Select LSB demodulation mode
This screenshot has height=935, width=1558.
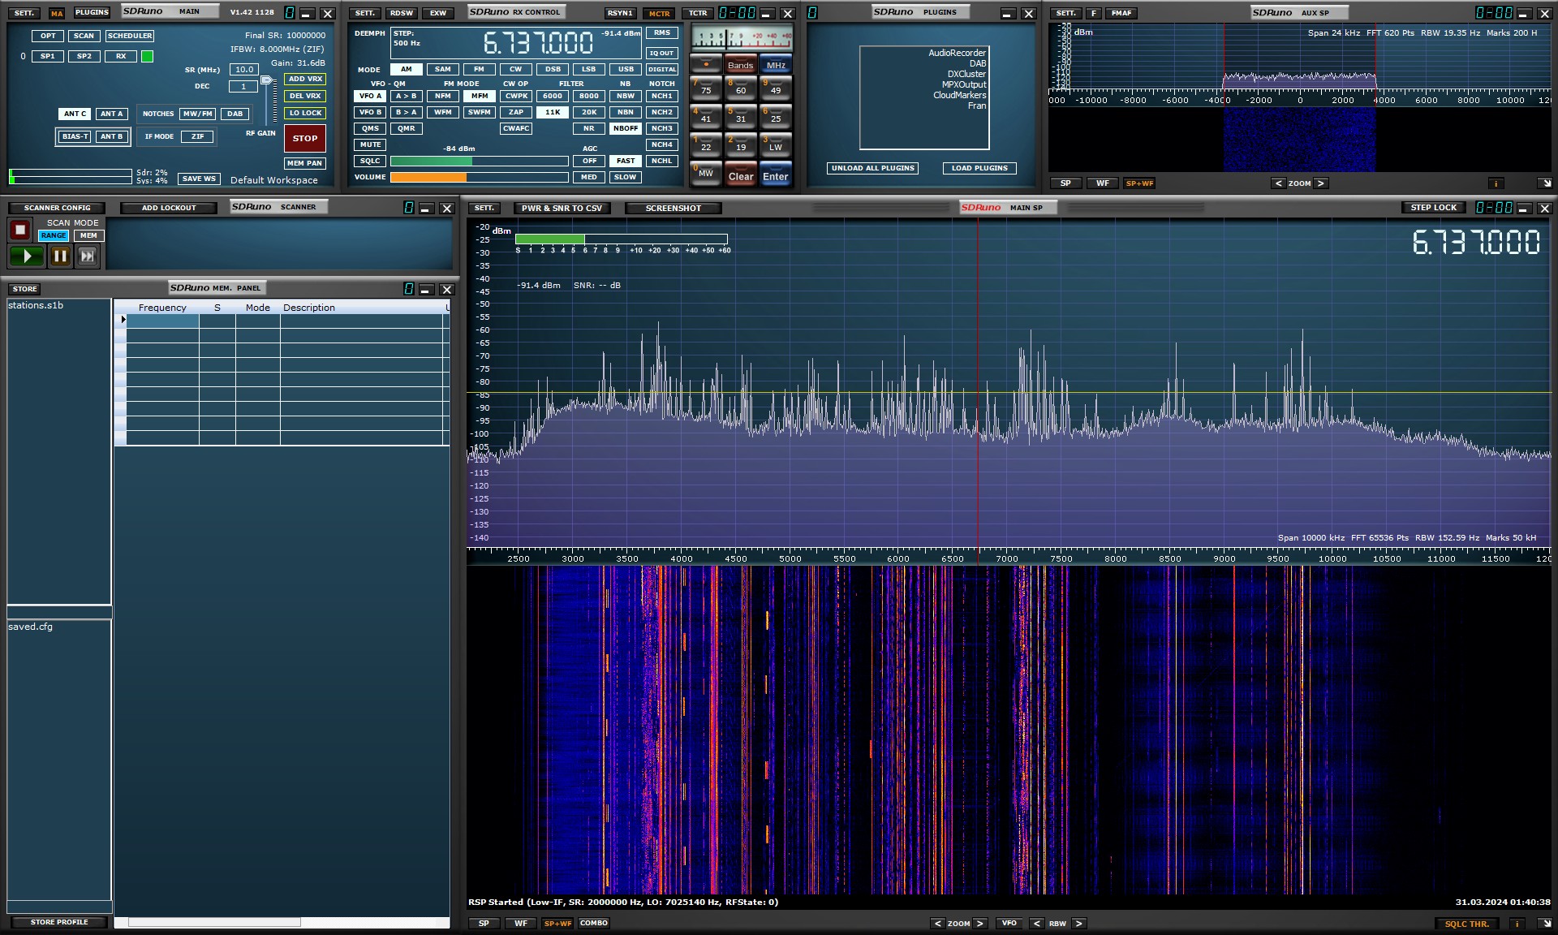click(589, 69)
